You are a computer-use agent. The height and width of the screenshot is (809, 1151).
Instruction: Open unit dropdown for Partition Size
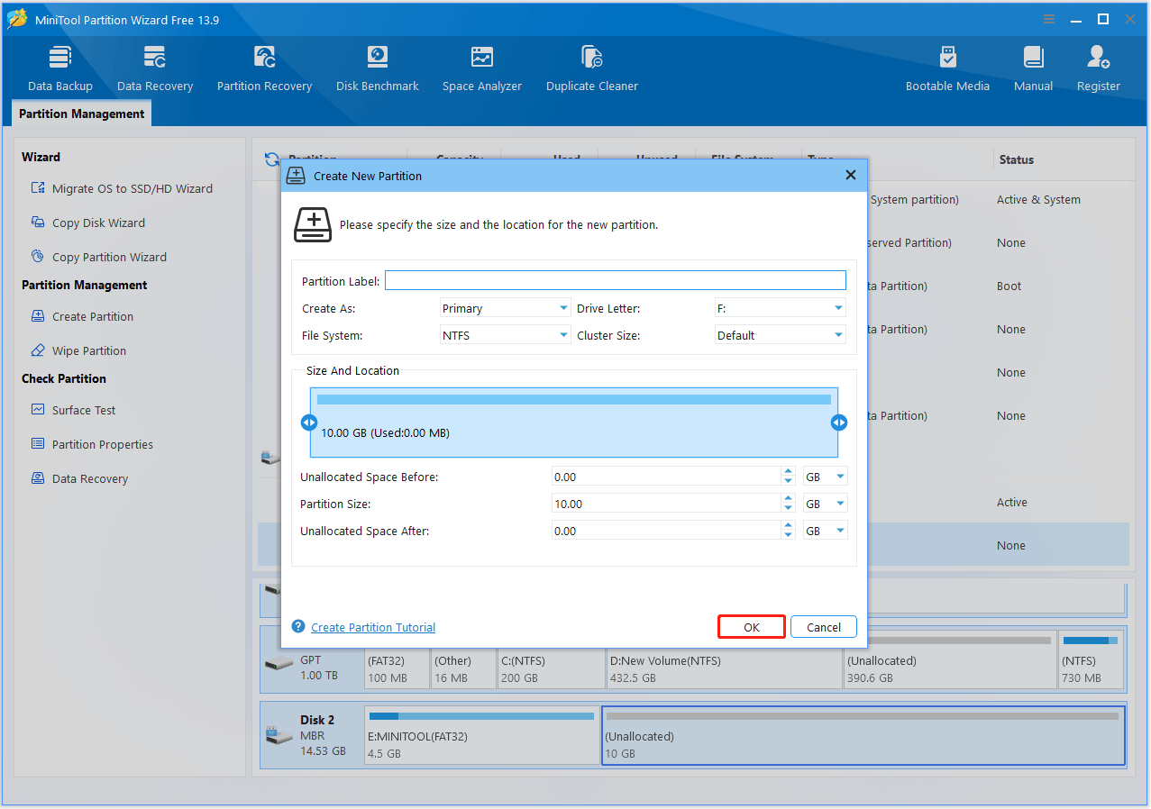[x=826, y=504]
